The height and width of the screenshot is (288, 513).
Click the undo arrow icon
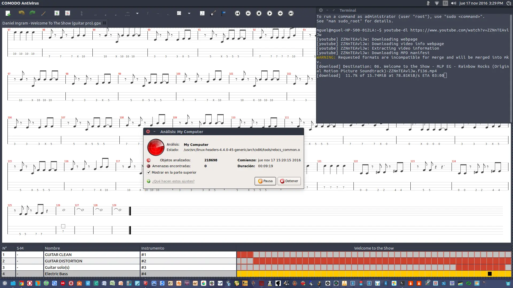point(21,13)
